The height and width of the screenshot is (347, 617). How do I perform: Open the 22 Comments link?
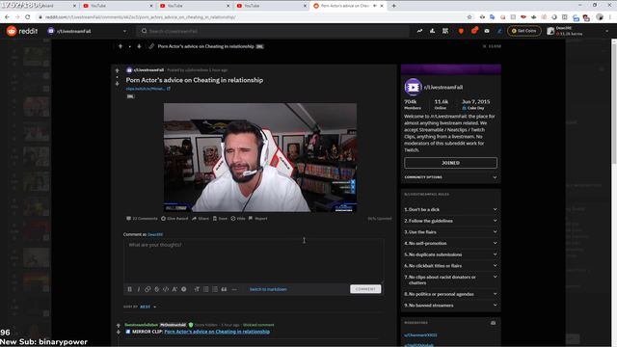coord(142,219)
